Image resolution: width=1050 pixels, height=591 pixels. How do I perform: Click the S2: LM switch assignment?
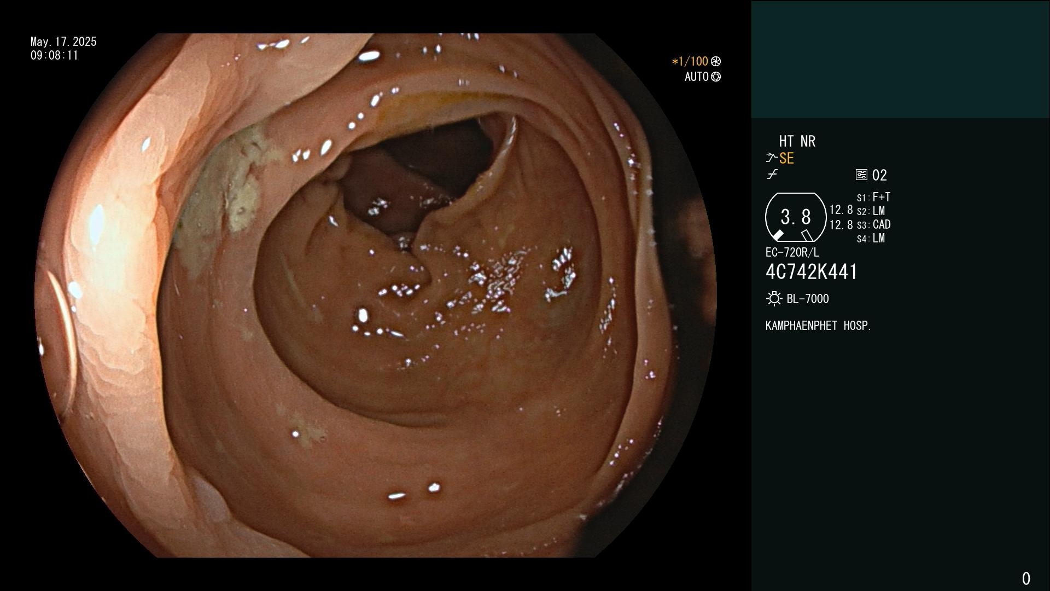click(x=871, y=211)
